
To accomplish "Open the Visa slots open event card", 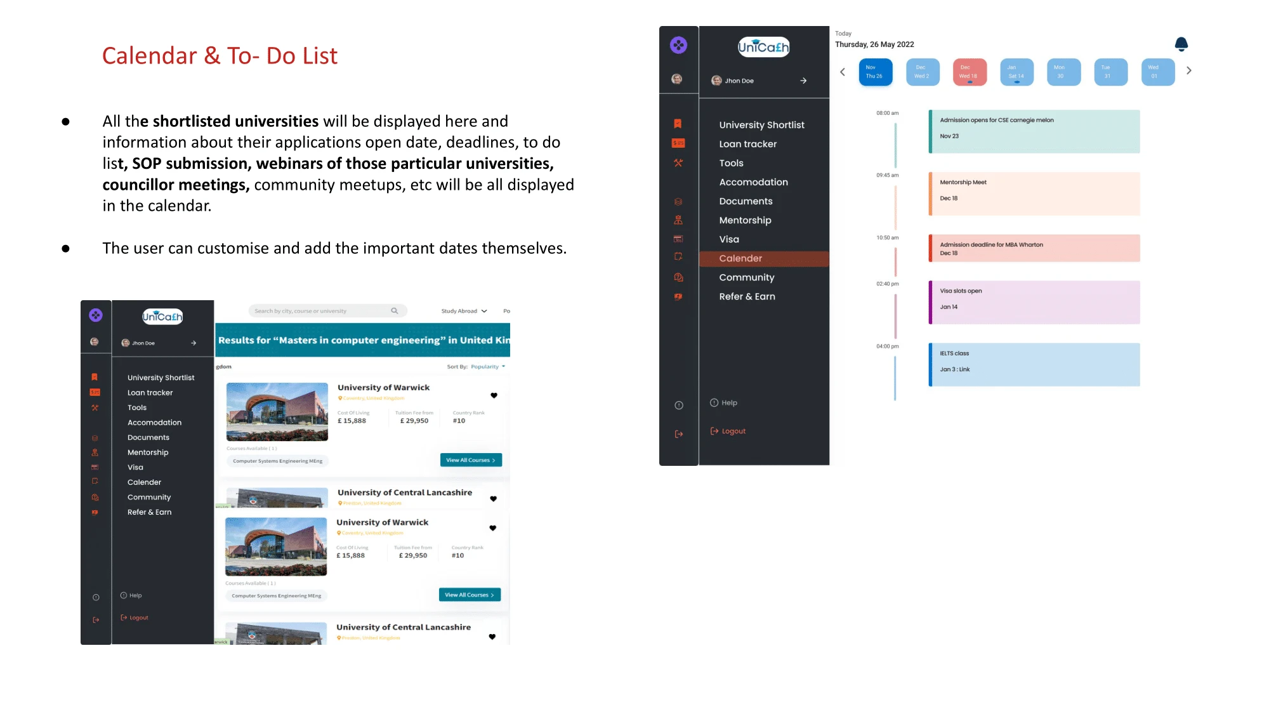I will (x=1034, y=302).
